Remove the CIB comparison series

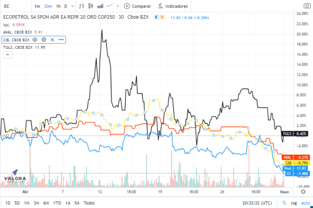tap(52, 40)
